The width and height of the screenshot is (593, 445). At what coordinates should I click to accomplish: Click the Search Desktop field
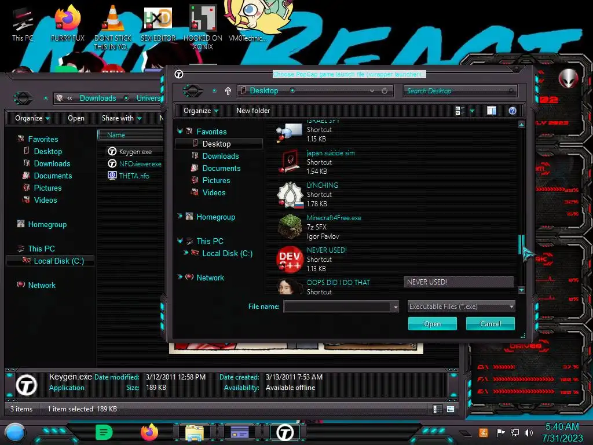(x=459, y=91)
